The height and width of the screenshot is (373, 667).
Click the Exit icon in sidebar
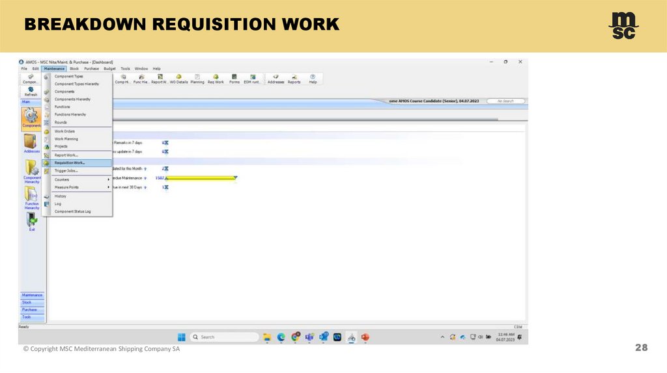coord(31,221)
